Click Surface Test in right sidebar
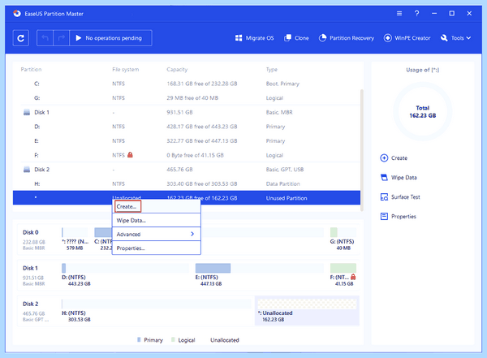Image resolution: width=487 pixels, height=358 pixels. (x=400, y=197)
